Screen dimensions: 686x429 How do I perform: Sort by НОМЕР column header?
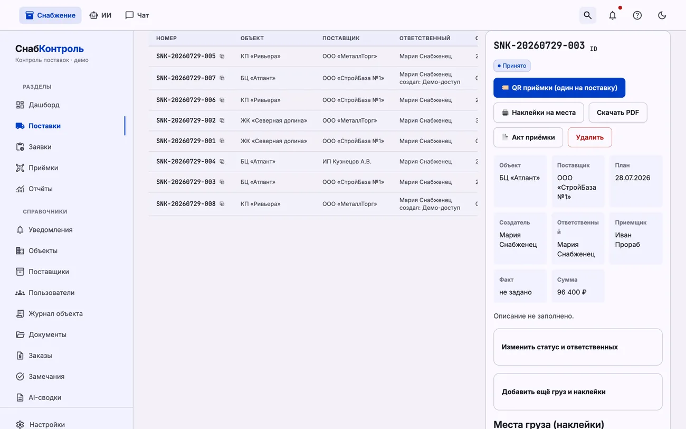click(166, 38)
